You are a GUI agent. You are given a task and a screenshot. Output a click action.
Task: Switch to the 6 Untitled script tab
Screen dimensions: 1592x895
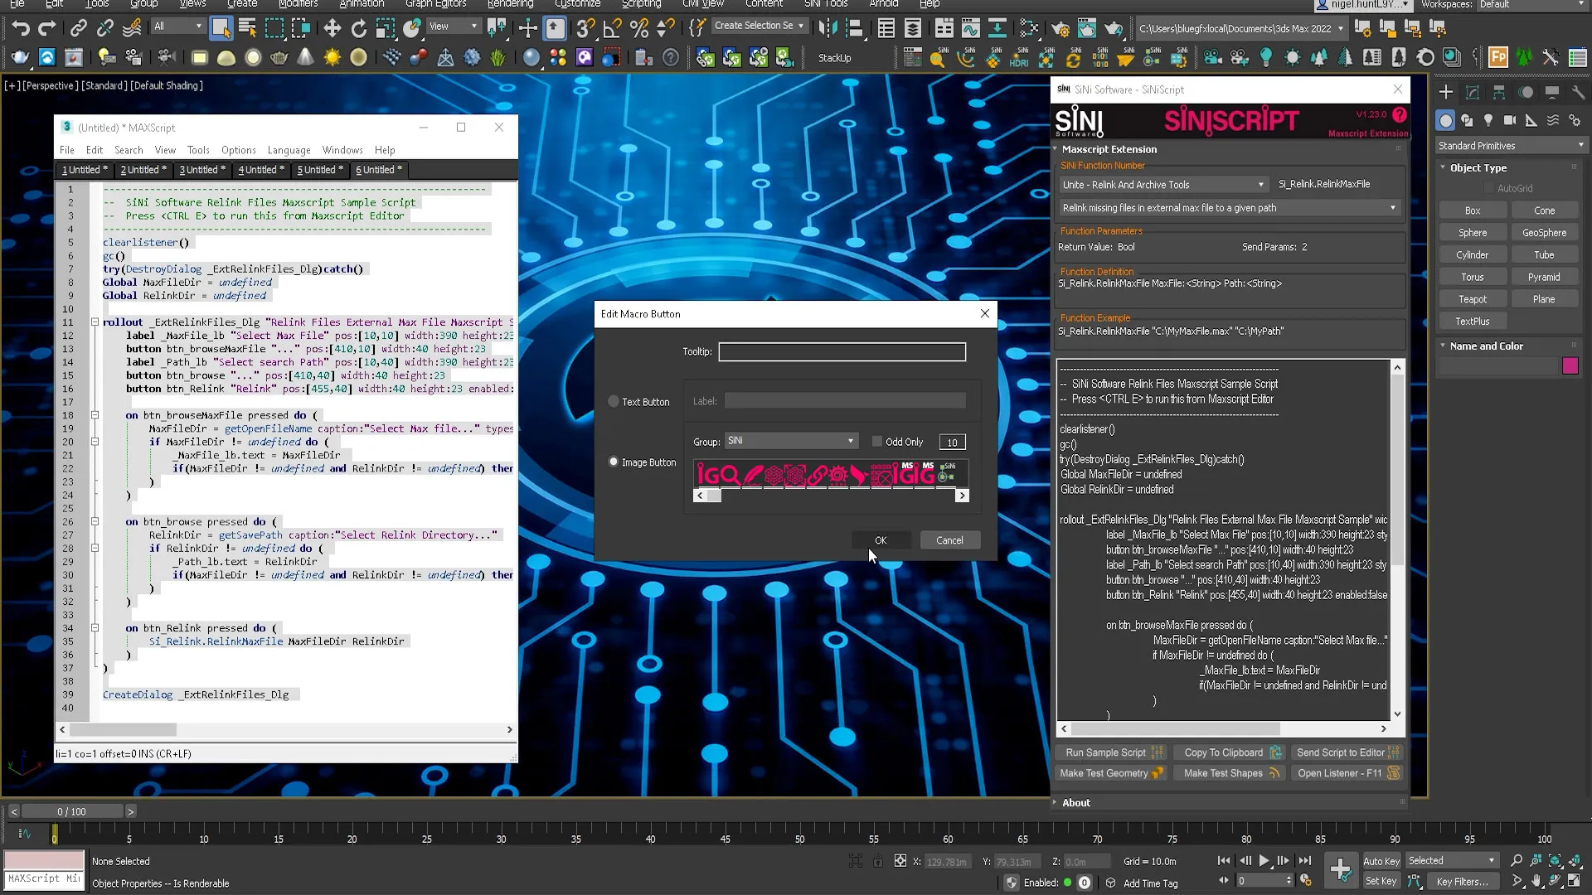379,169
